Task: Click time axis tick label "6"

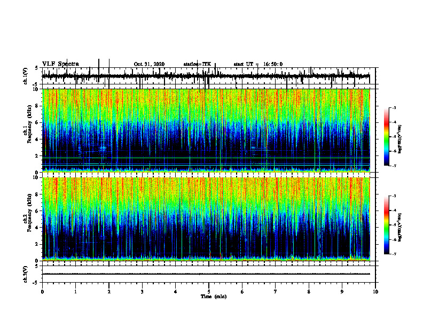Action: click(242, 292)
